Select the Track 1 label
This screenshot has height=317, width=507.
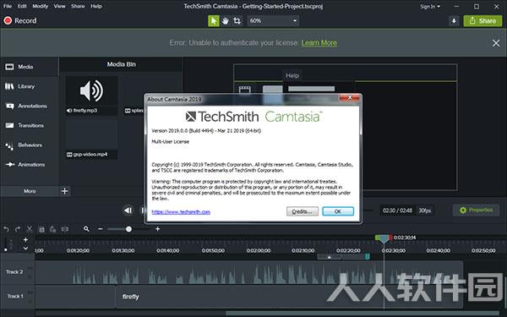[x=15, y=297]
